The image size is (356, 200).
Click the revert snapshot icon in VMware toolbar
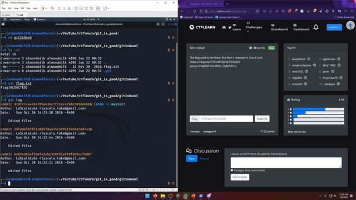pos(64,8)
